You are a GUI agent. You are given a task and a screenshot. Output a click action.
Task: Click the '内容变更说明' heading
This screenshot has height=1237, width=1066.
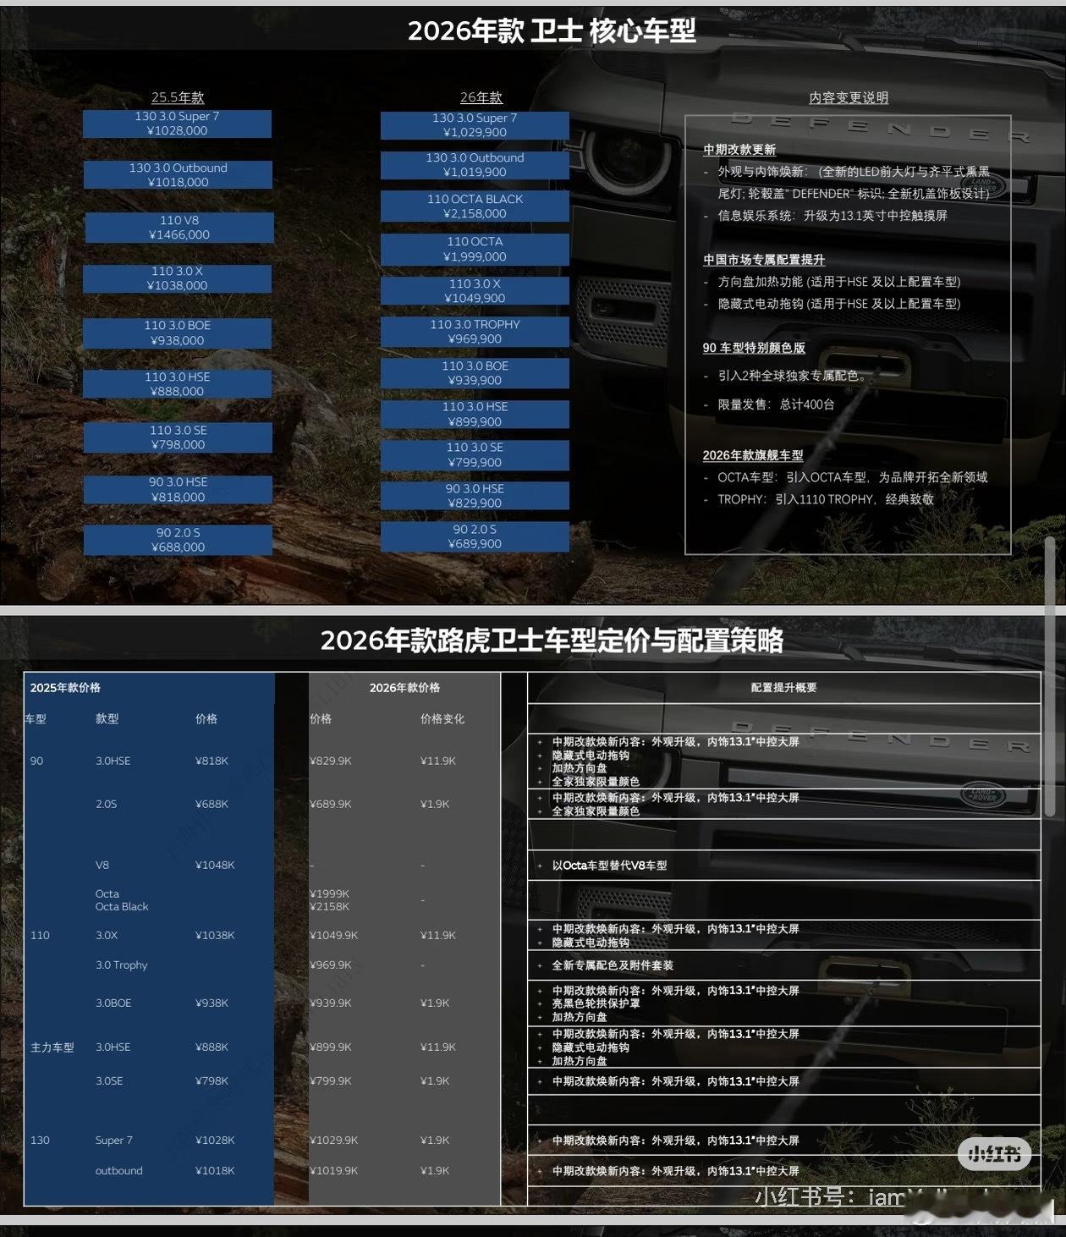click(849, 97)
